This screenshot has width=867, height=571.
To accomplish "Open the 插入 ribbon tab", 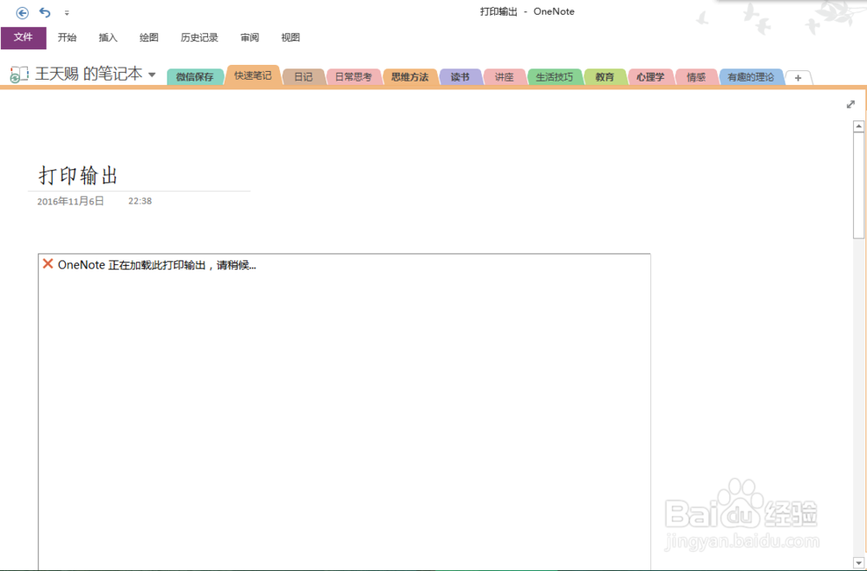I will (x=108, y=37).
